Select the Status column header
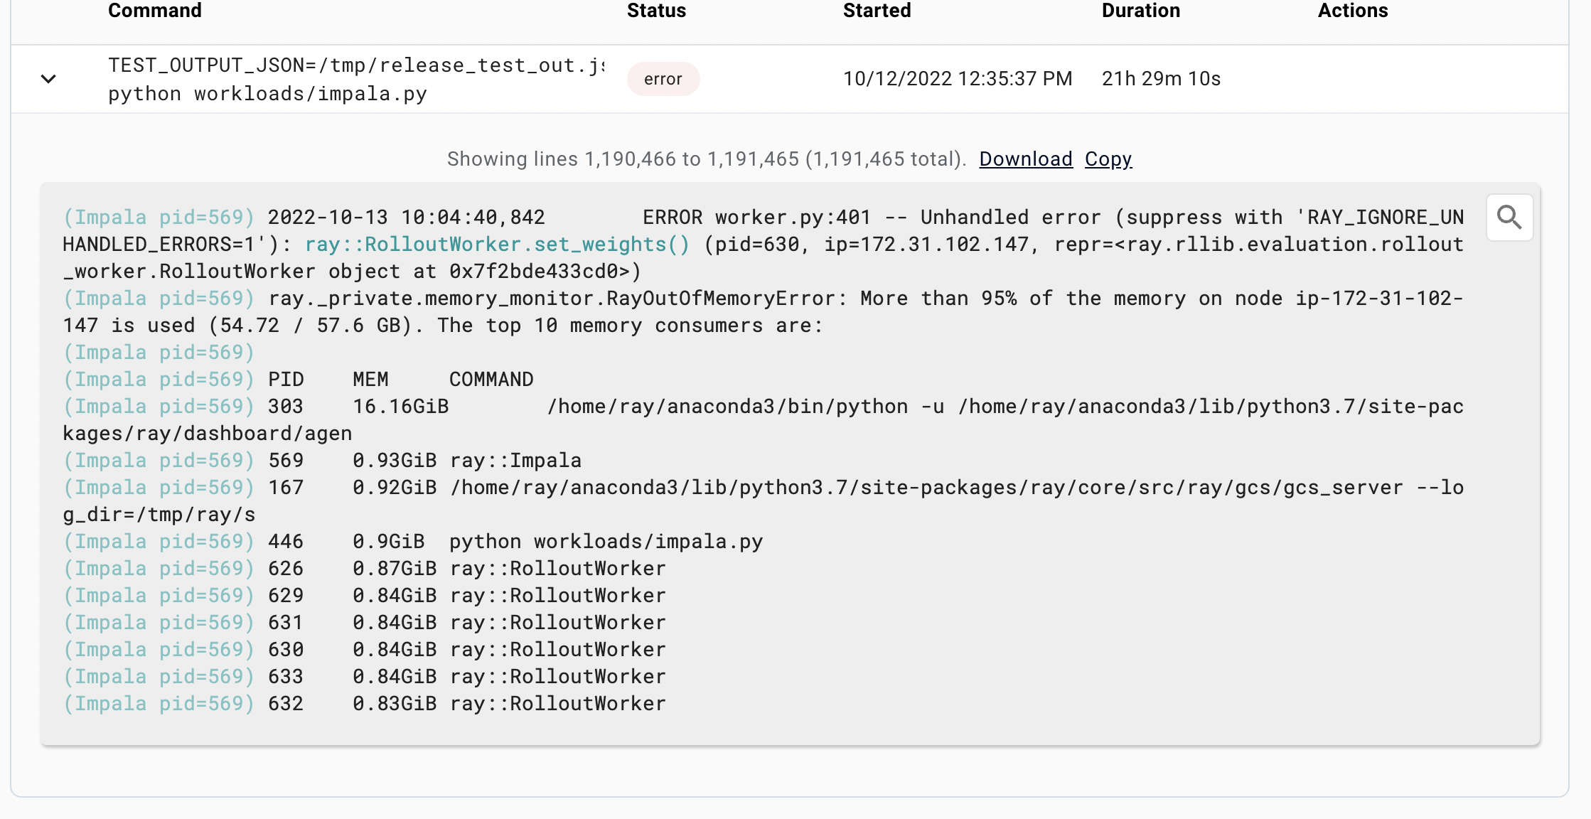Image resolution: width=1591 pixels, height=819 pixels. pos(656,11)
